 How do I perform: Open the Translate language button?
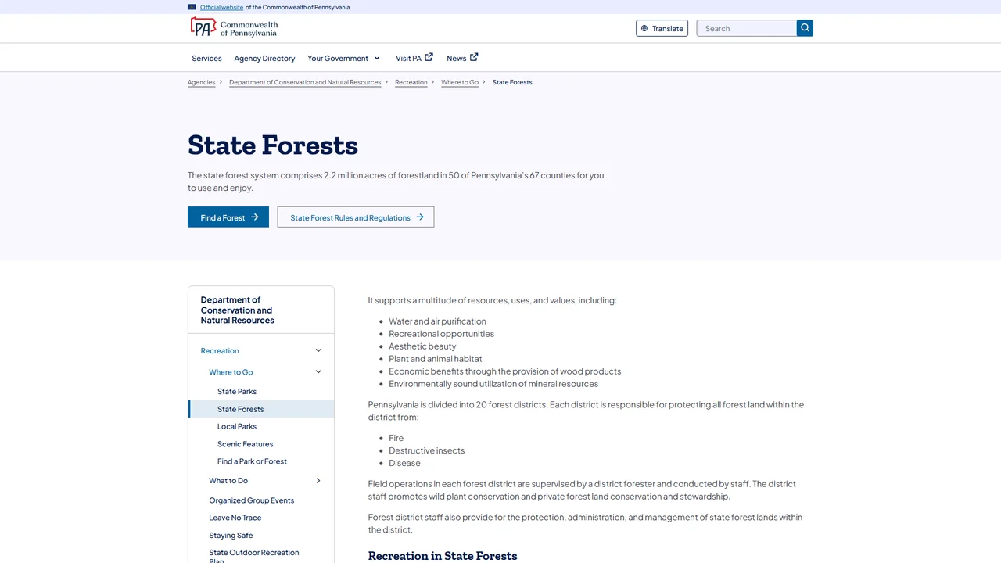pyautogui.click(x=662, y=28)
